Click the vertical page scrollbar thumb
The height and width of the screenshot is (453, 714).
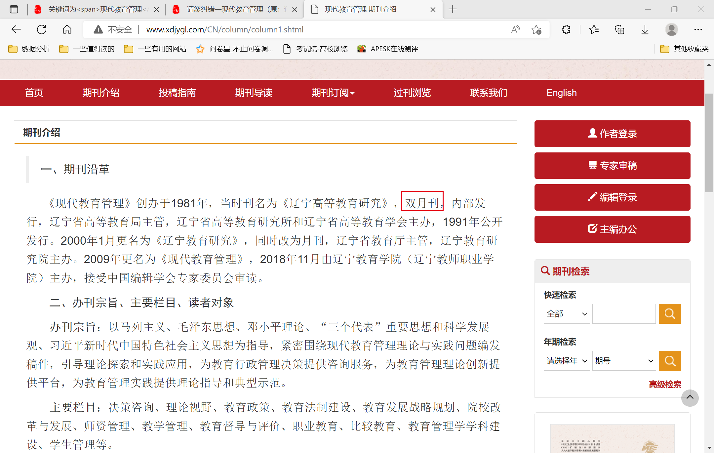point(709,142)
